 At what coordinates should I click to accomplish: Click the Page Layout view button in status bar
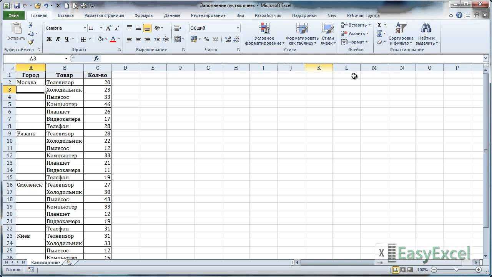(403, 270)
